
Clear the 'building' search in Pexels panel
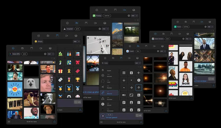point(205,27)
